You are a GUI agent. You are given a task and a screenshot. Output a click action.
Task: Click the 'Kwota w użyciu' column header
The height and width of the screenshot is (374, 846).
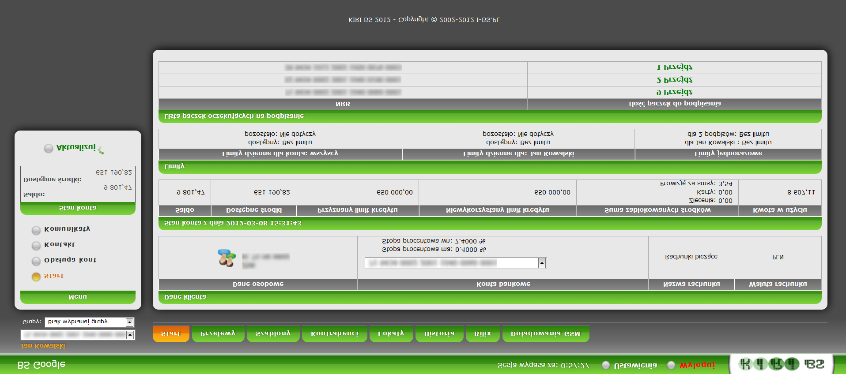pos(780,210)
